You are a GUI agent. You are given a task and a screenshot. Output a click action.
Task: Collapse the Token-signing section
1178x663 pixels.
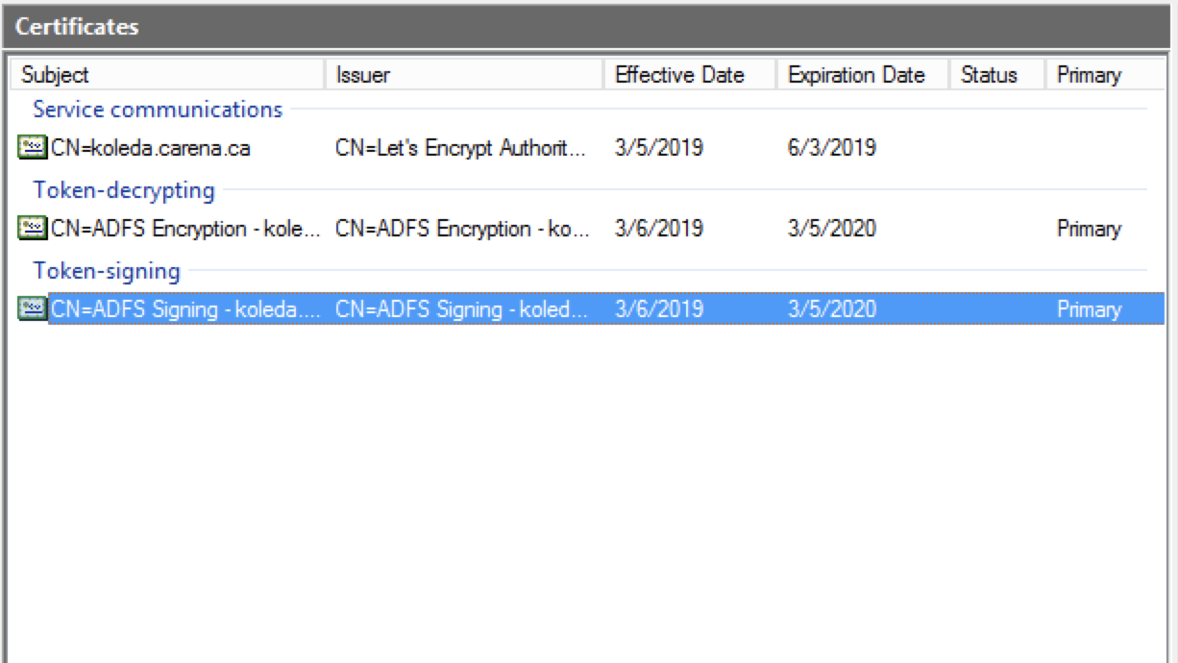(x=110, y=269)
